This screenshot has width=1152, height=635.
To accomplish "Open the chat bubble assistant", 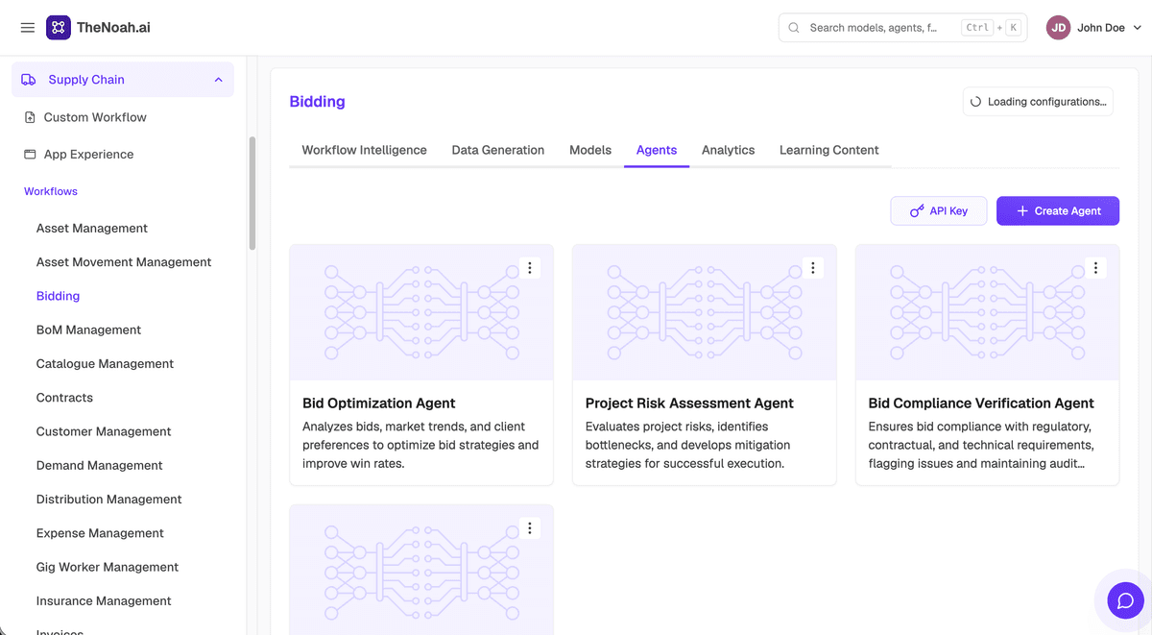I will coord(1125,601).
